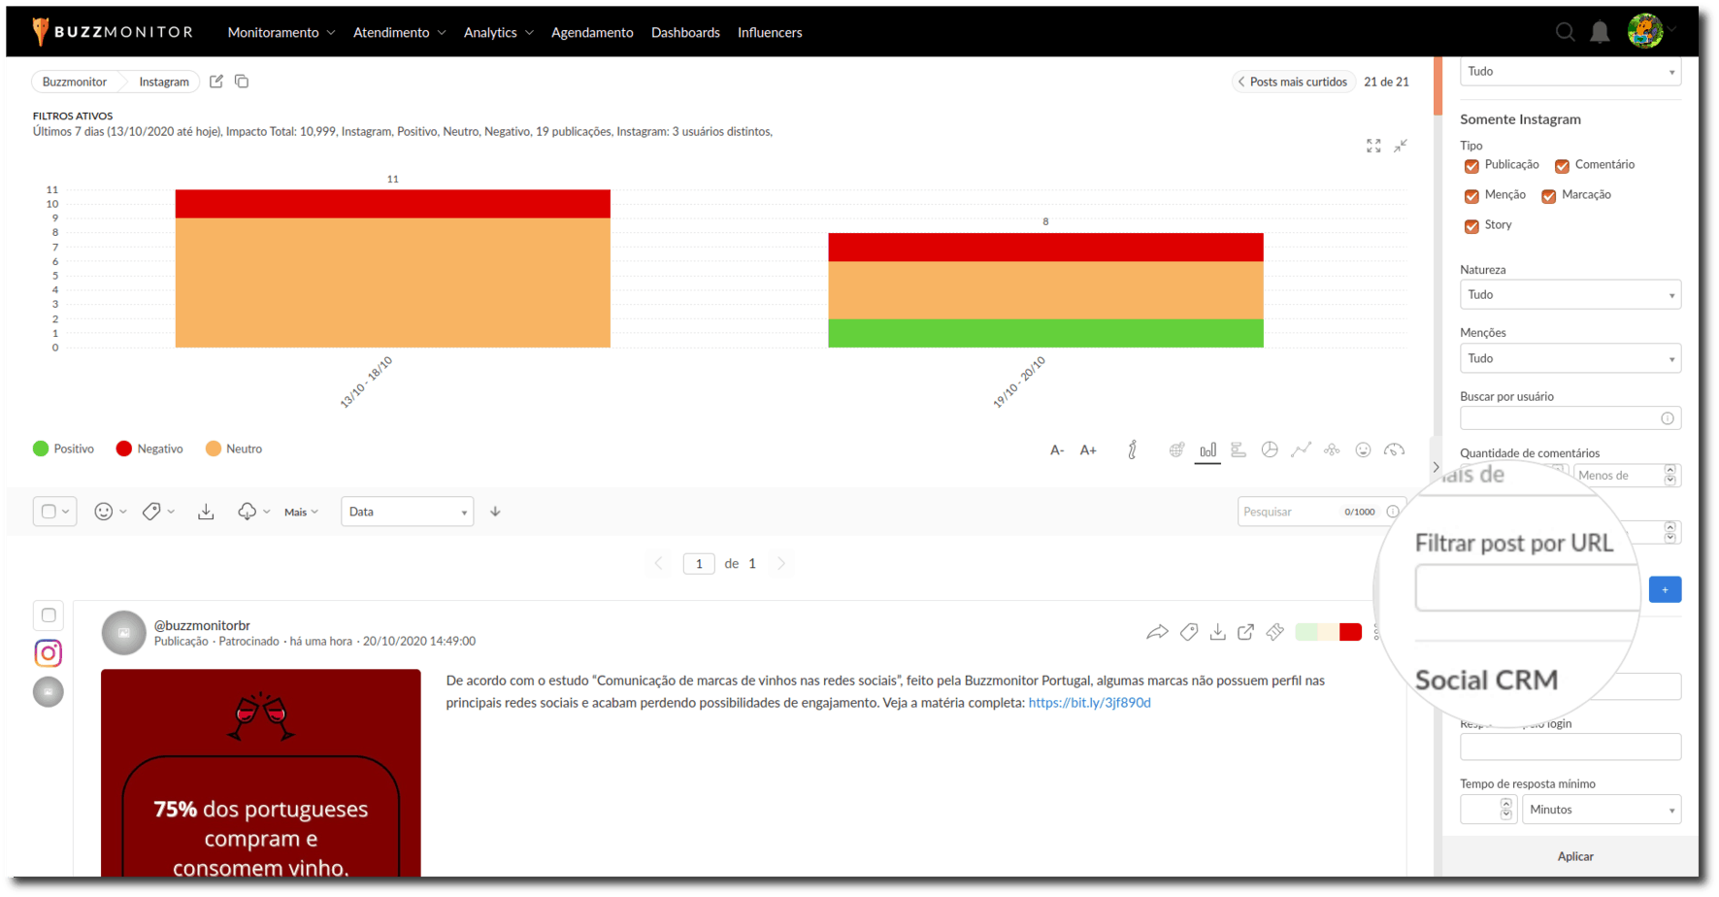Disable the Comentário checkbox
Screen dimensions: 1719x897
coord(1562,166)
